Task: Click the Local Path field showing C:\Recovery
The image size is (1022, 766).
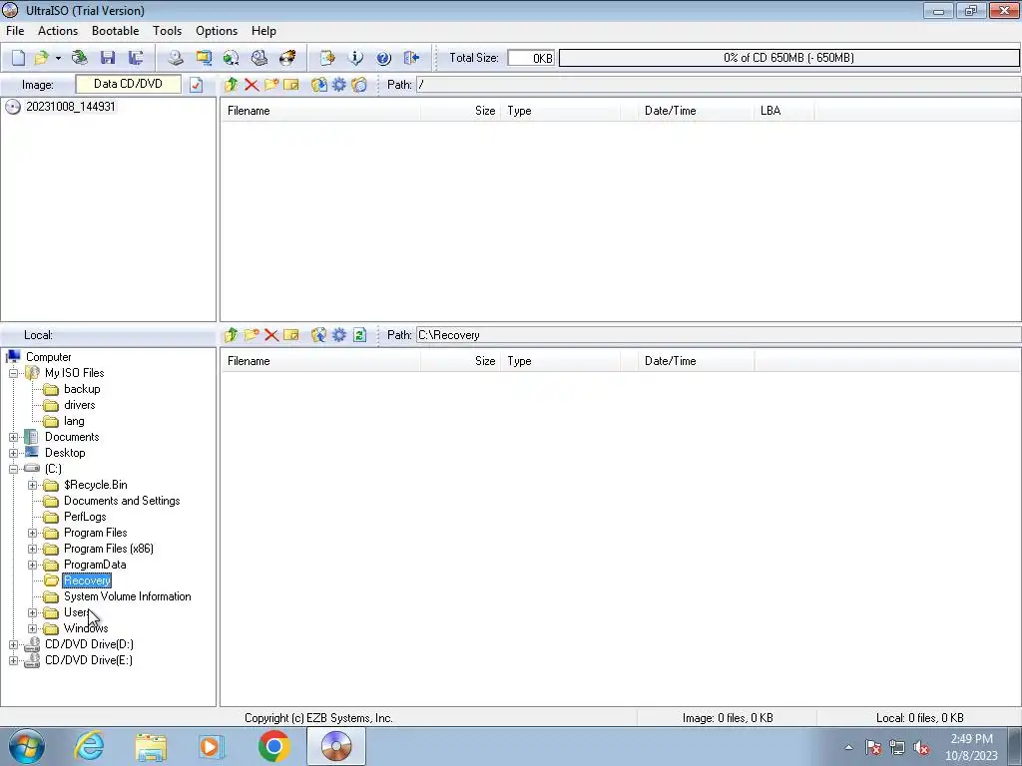Action: [x=719, y=335]
